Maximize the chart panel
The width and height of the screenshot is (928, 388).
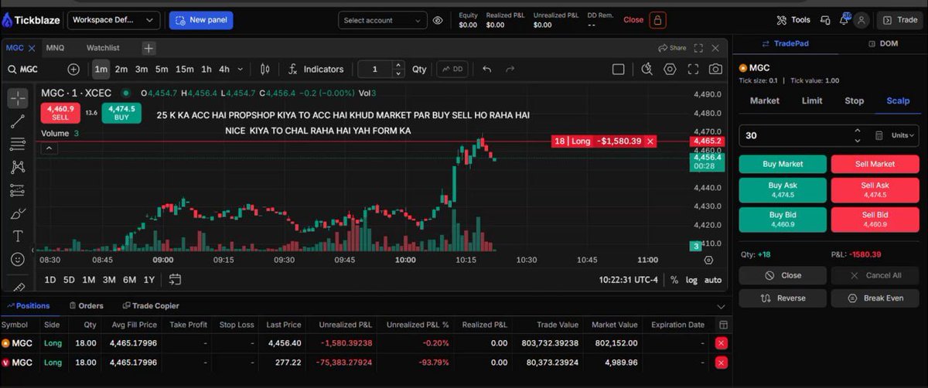tap(698, 48)
